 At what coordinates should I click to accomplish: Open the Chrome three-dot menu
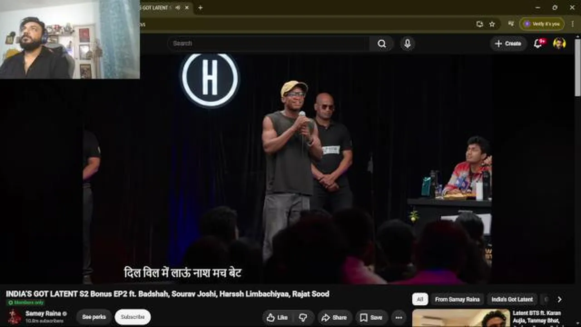pyautogui.click(x=572, y=24)
